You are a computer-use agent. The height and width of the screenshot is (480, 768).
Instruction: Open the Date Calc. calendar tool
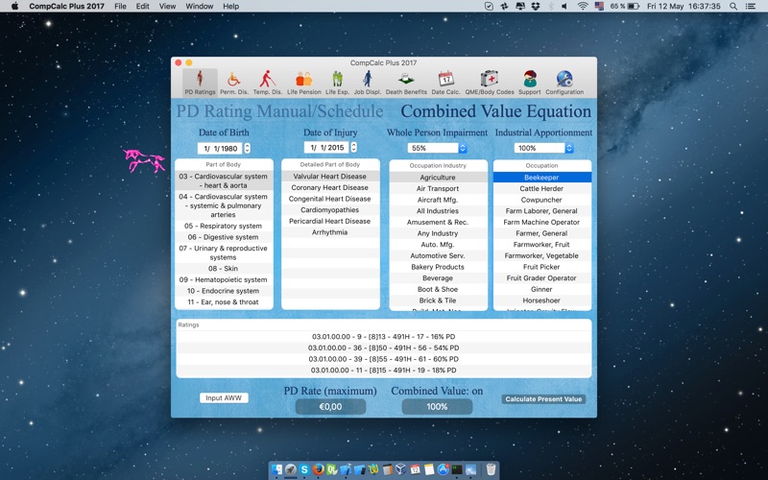click(x=445, y=83)
